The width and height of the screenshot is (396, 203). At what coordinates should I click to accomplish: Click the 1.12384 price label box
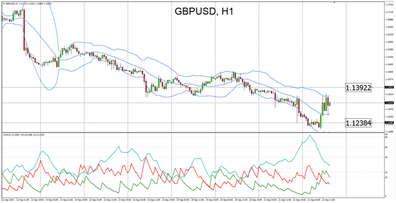358,123
